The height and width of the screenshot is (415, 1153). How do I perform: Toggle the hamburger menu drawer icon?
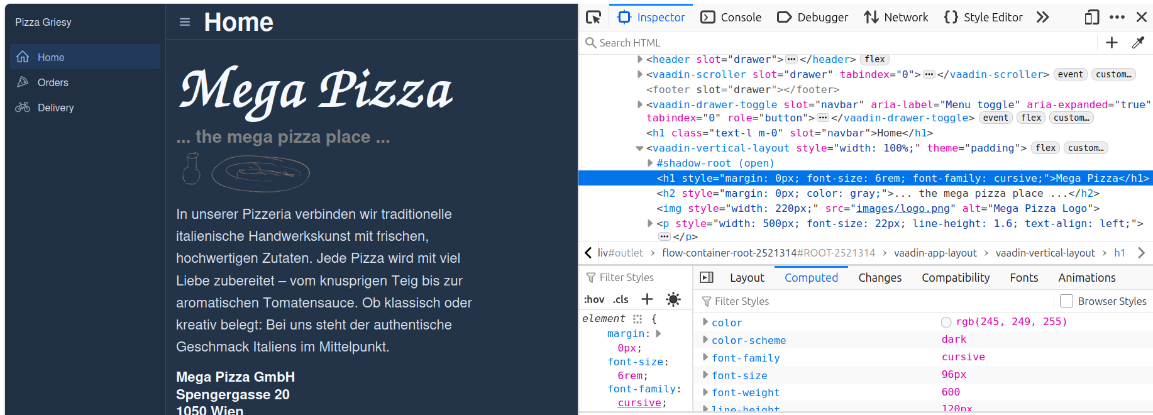185,22
